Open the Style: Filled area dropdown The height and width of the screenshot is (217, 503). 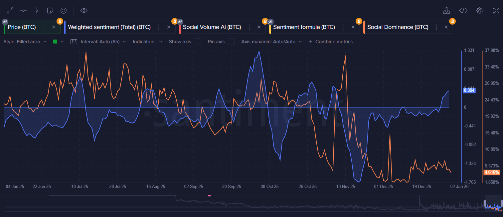(x=25, y=42)
